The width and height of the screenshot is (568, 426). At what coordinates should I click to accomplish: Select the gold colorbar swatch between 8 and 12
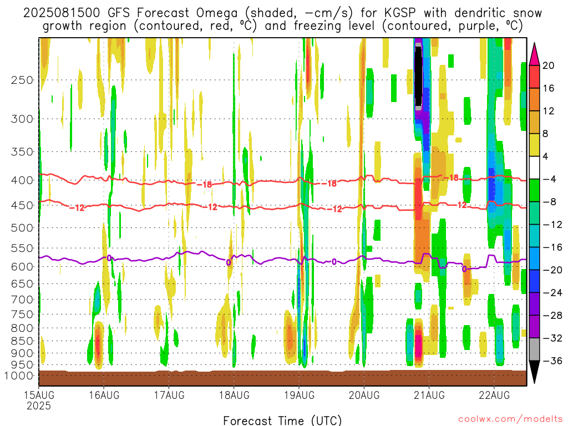pyautogui.click(x=534, y=123)
